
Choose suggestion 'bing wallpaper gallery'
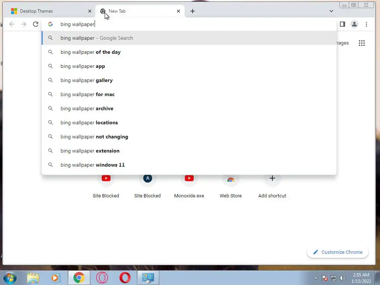[x=189, y=80]
